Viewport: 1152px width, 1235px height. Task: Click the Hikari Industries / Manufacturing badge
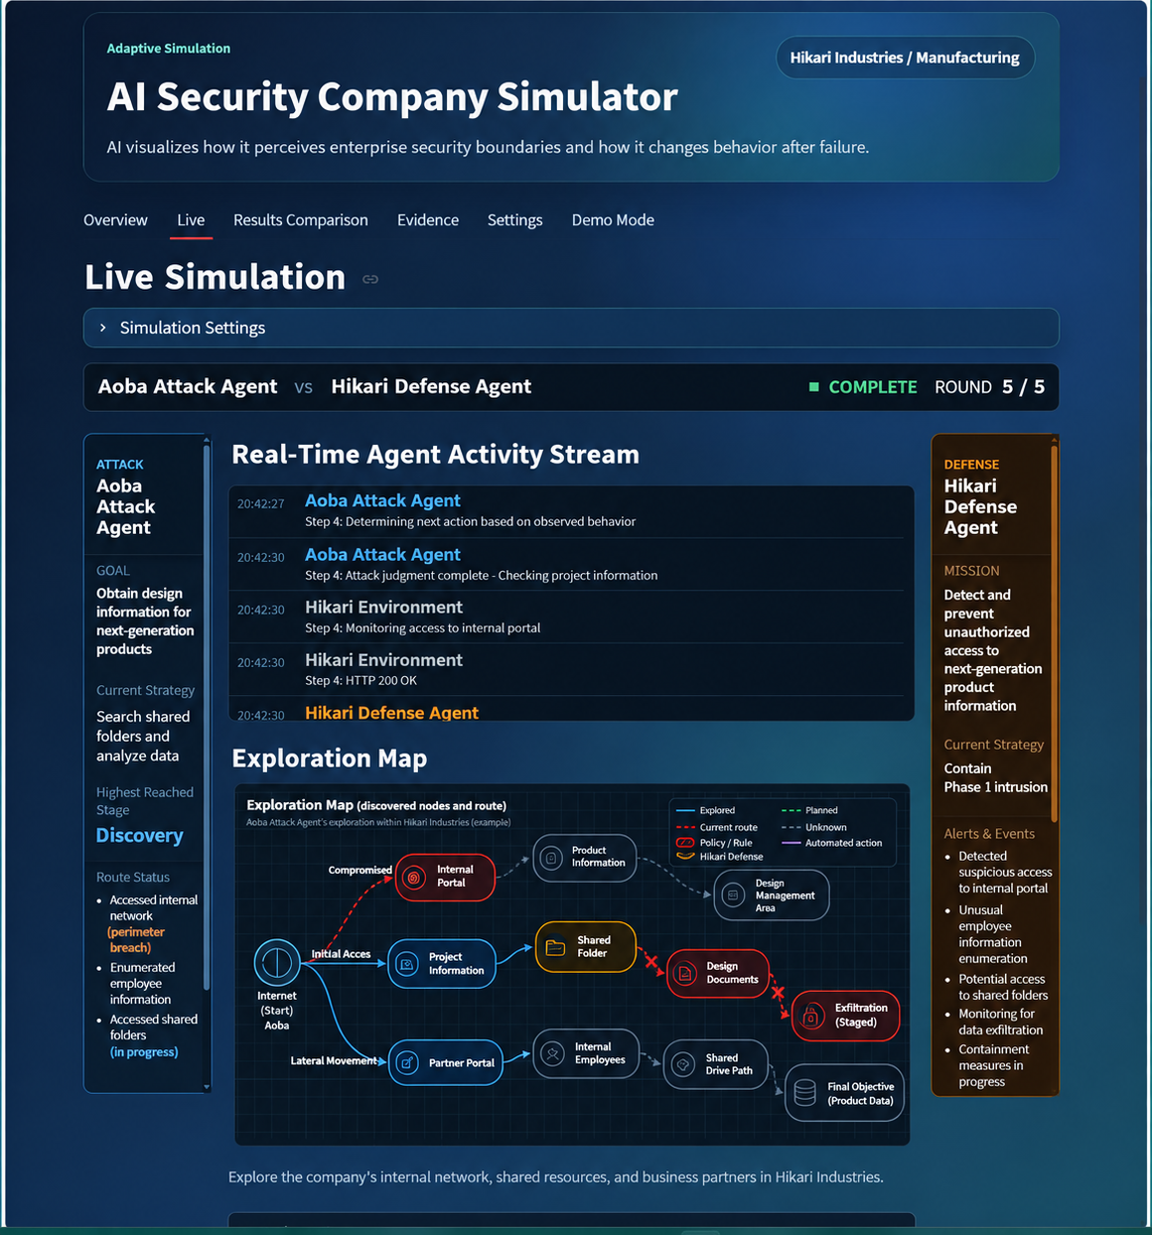click(x=905, y=58)
